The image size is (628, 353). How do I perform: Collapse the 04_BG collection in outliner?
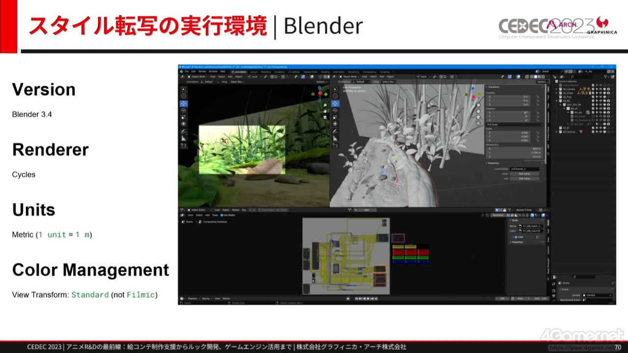(556, 101)
